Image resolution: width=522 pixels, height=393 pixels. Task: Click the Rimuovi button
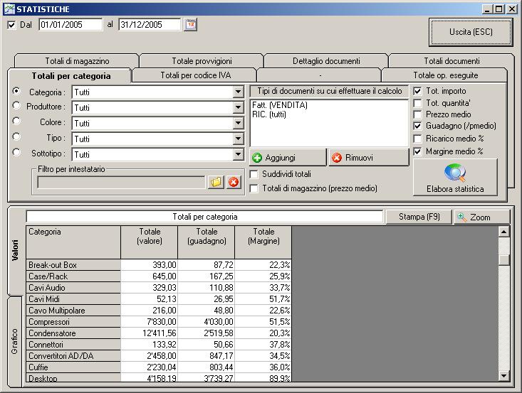tap(369, 158)
